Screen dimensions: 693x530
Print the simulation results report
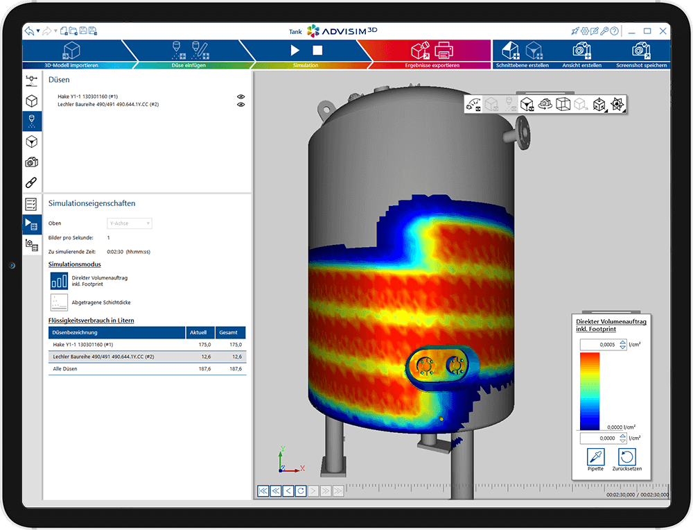coord(444,51)
